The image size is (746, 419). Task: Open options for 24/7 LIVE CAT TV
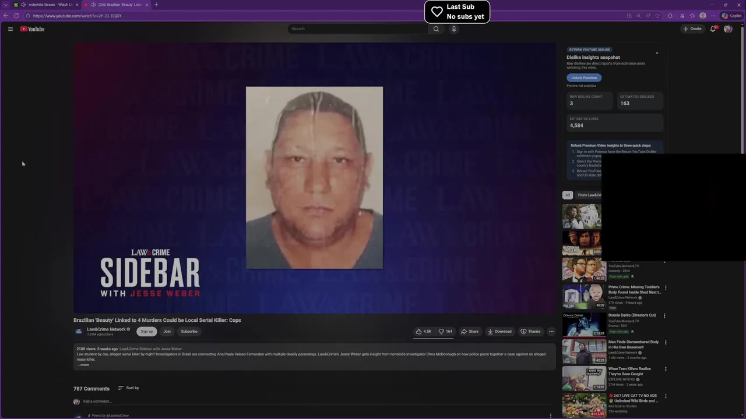point(666,396)
